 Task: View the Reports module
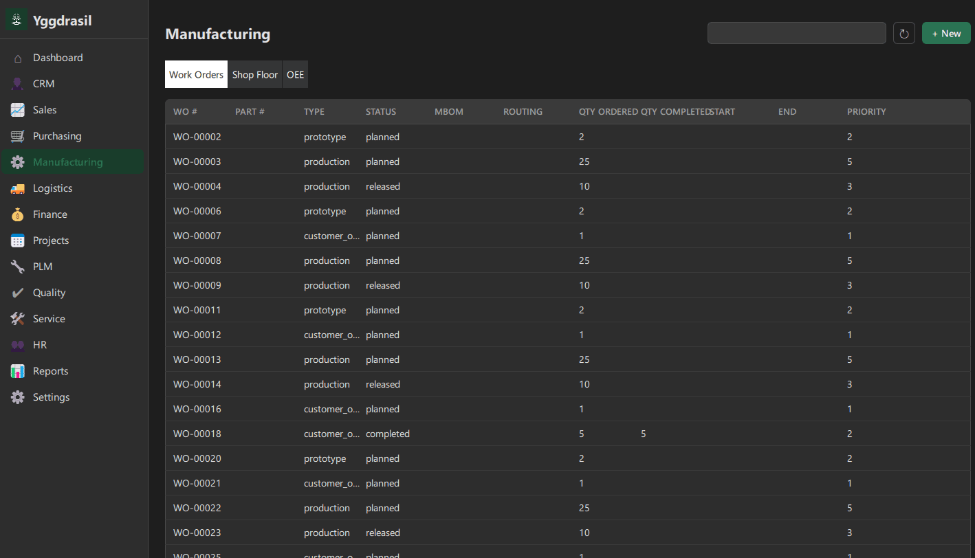51,370
